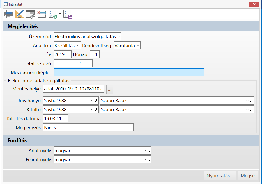Open the Üzemmód dropdown

pyautogui.click(x=118, y=37)
